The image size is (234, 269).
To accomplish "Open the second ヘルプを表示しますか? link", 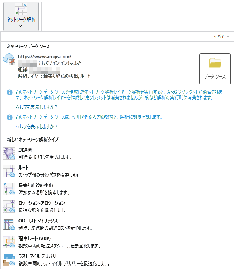I will pos(37,126).
